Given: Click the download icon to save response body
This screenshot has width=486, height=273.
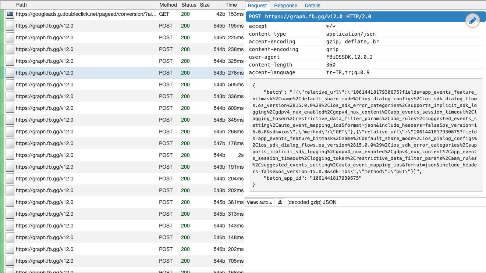Looking at the screenshot, I should pos(280,202).
